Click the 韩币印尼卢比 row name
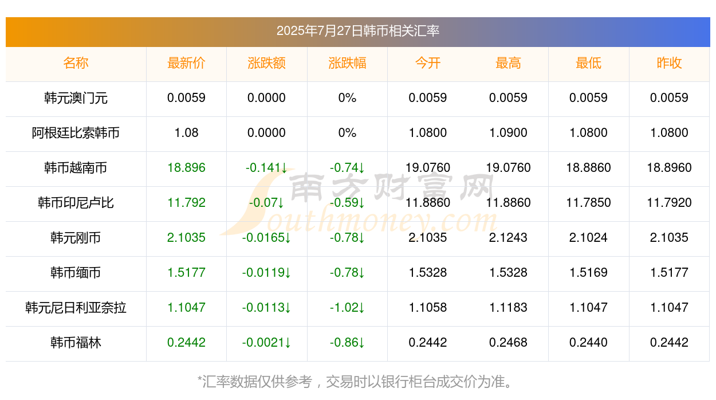The image size is (716, 400). [76, 203]
